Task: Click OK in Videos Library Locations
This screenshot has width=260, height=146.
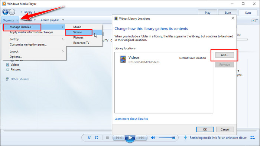Action: pyautogui.click(x=205, y=129)
